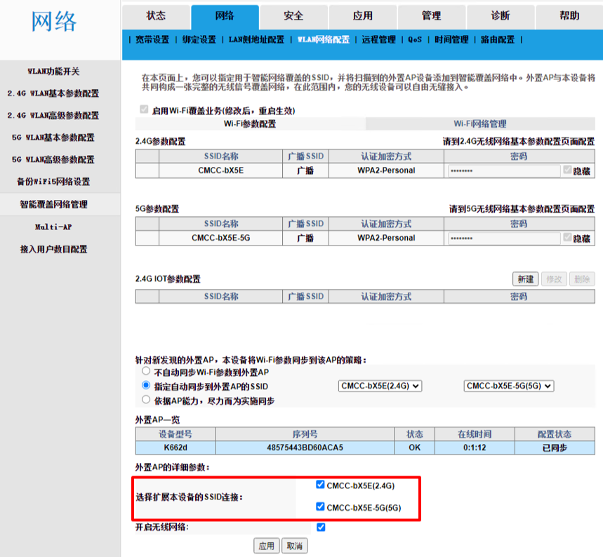Select 不自动同步Wi-Fi参数到外置AP radio

[x=146, y=371]
